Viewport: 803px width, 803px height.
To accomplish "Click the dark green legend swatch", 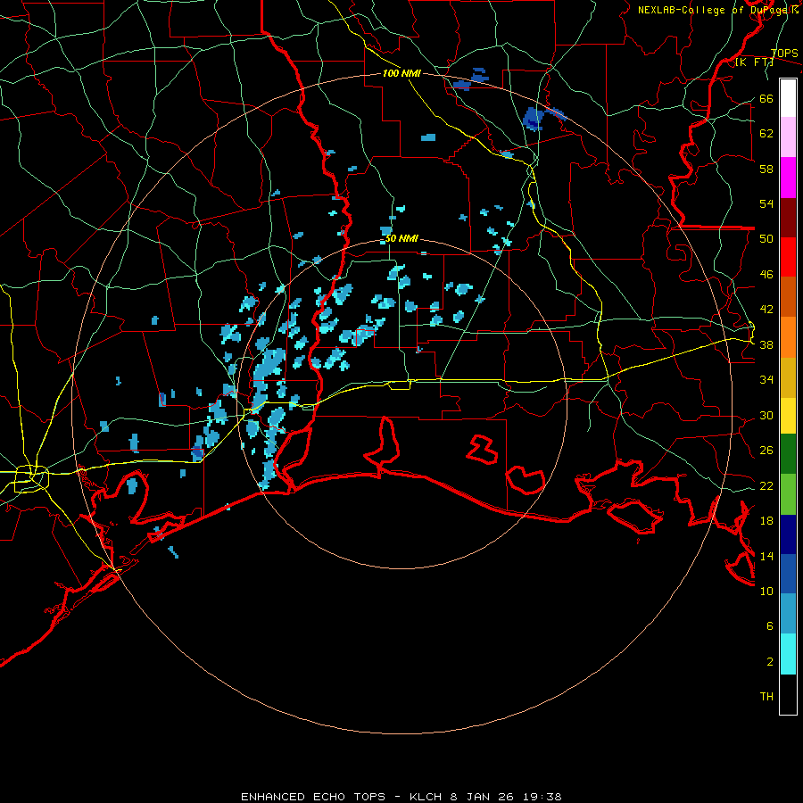I will 788,454.
